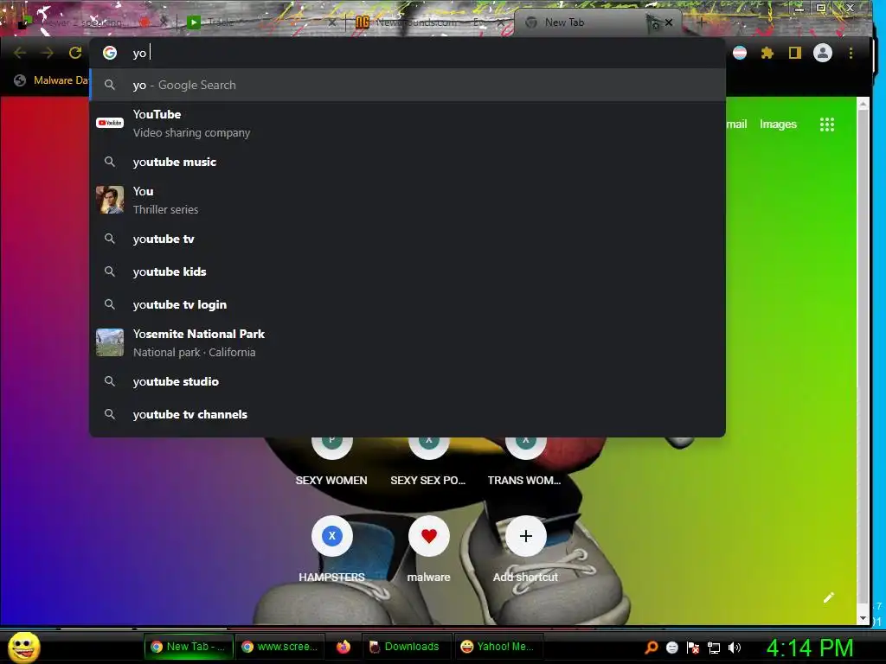886x664 pixels.
Task: Open Firefox from the taskbar
Action: tap(343, 647)
